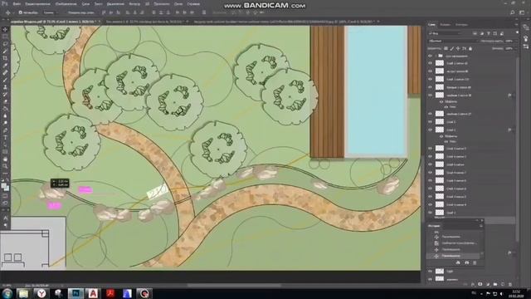Toggle visibility of the top group layer
531x299 pixels.
[x=430, y=56]
